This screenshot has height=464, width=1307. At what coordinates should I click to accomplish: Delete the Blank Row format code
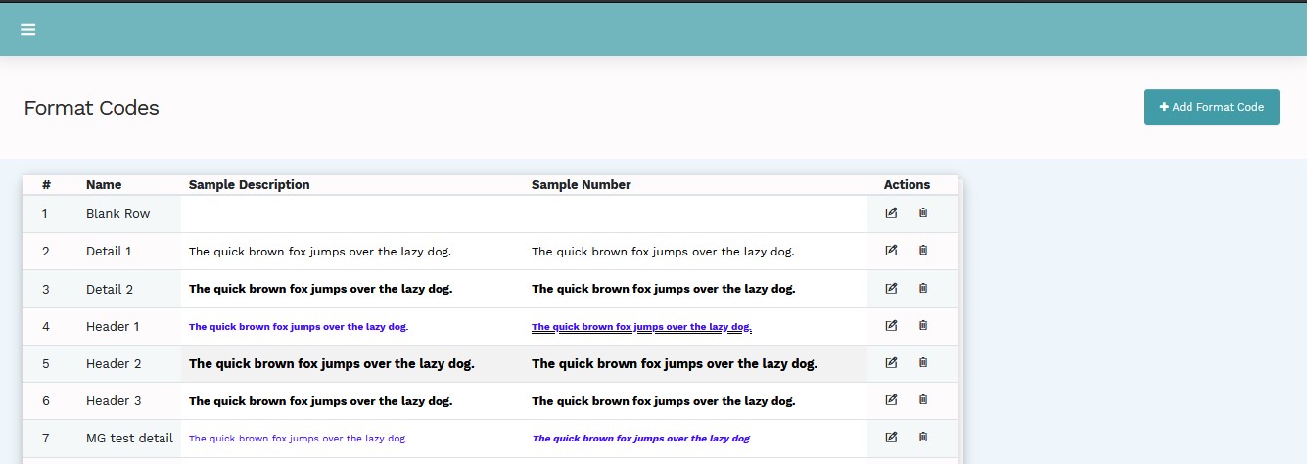click(x=923, y=213)
